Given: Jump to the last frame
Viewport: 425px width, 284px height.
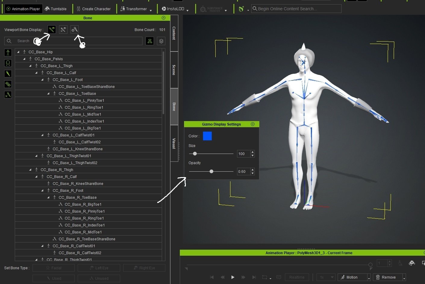Looking at the screenshot, I should [254, 277].
